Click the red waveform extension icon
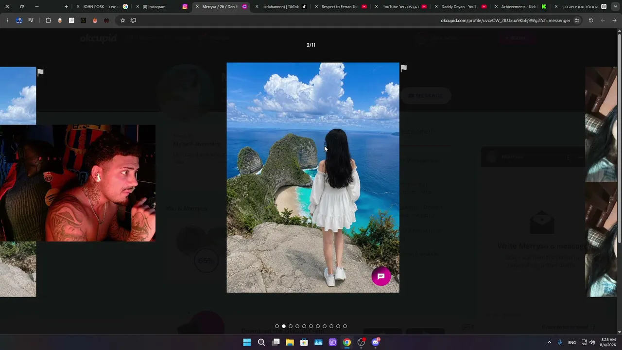622x350 pixels. point(106,20)
